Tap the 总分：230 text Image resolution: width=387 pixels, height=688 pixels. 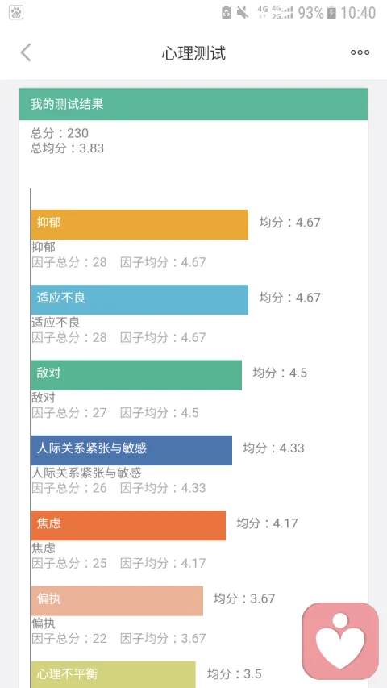[x=60, y=133]
